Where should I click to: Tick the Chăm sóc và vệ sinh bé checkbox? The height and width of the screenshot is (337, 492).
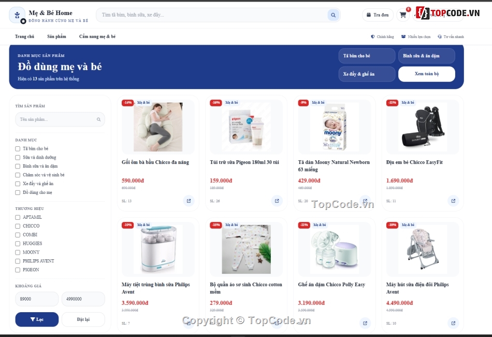[x=18, y=175]
